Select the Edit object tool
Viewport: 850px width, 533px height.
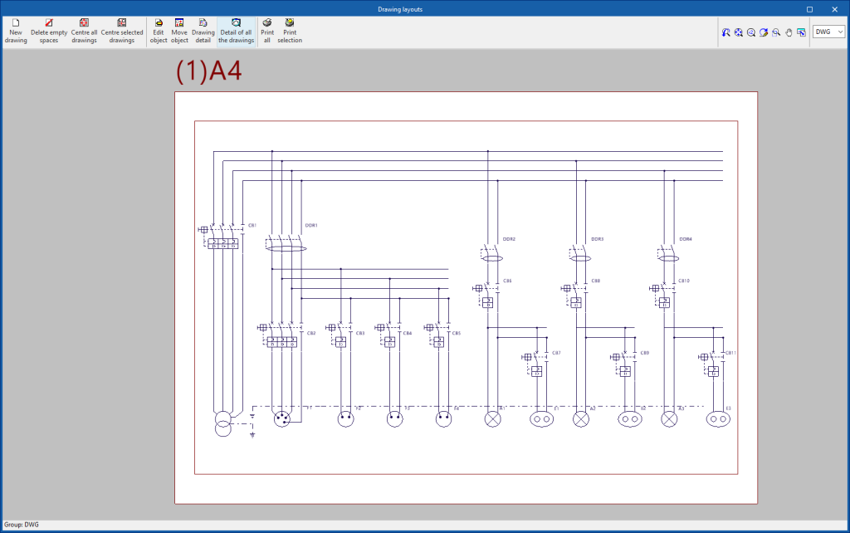(159, 30)
